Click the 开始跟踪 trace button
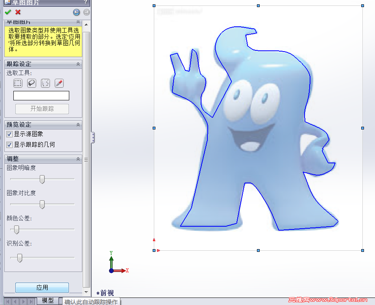Screen dimensions: 375x305 [41, 109]
